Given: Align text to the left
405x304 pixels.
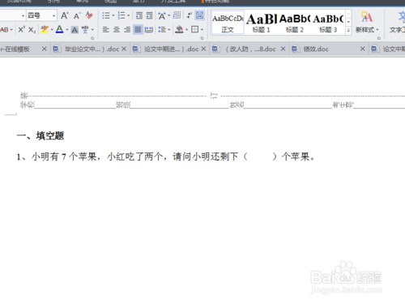Looking at the screenshot, I should 106,29.
